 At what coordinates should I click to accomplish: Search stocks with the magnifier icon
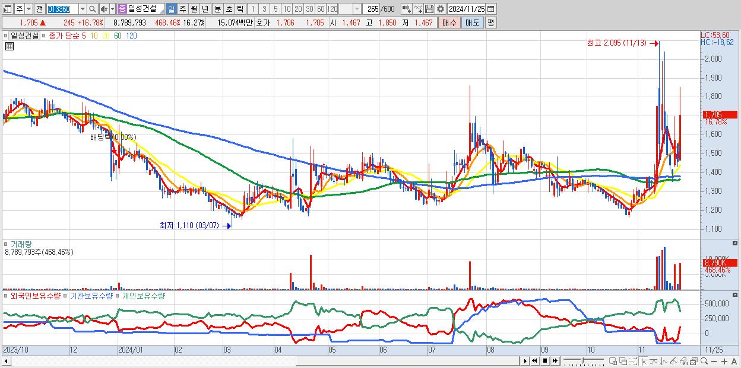click(x=92, y=9)
